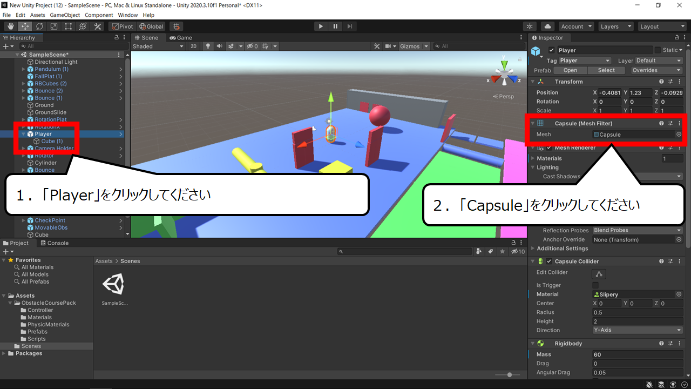The width and height of the screenshot is (691, 389).
Task: Select the Scale tool
Action: click(x=54, y=26)
